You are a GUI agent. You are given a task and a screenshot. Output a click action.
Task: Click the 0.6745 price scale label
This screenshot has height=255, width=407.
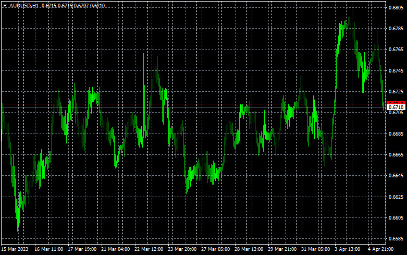[396, 70]
